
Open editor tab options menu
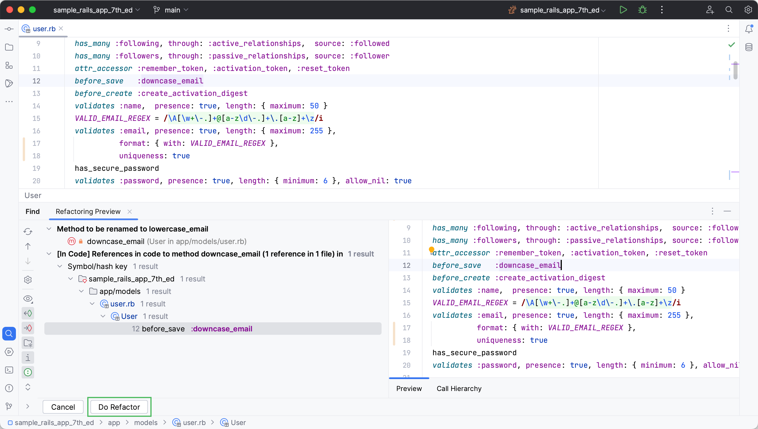pos(728,28)
